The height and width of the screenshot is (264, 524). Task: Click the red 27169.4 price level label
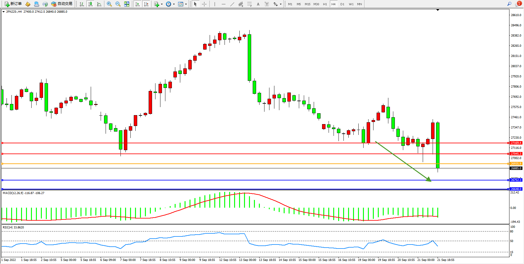pos(516,143)
